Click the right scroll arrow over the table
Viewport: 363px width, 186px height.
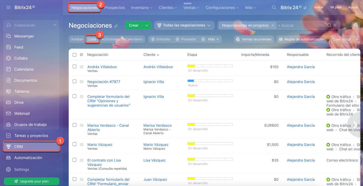click(x=355, y=125)
